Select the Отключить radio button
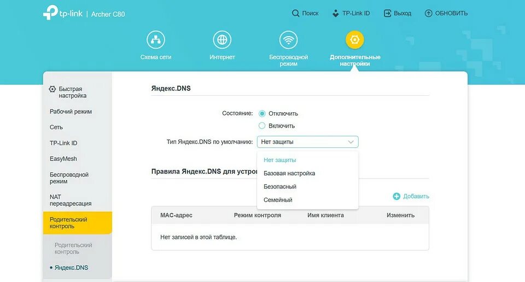 coord(262,114)
